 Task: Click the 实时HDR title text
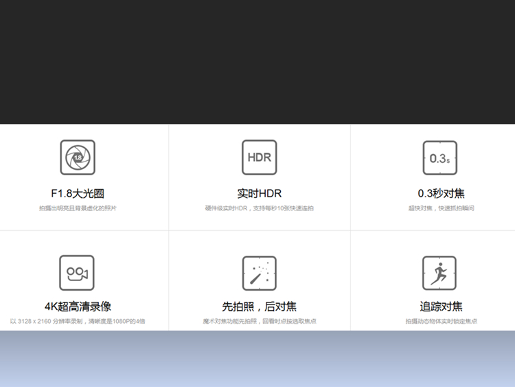click(x=259, y=194)
